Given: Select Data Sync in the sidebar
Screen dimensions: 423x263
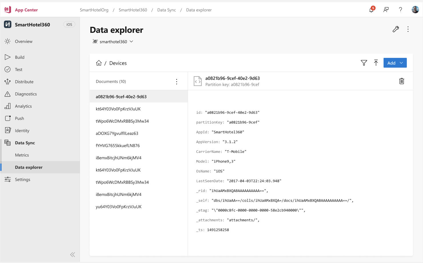Looking at the screenshot, I should [x=40, y=143].
